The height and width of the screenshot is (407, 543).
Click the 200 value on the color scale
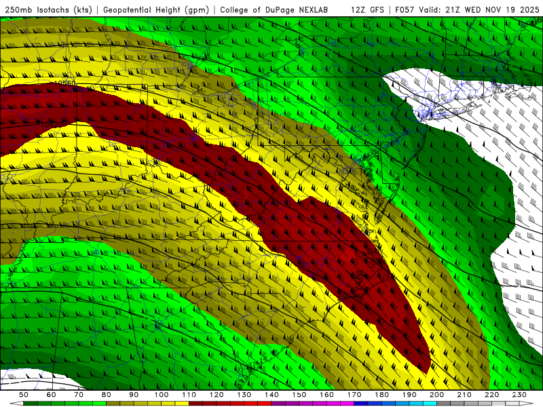(436, 395)
